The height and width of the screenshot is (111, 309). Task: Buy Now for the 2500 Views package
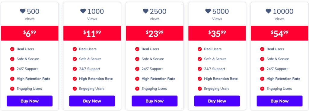(x=154, y=101)
